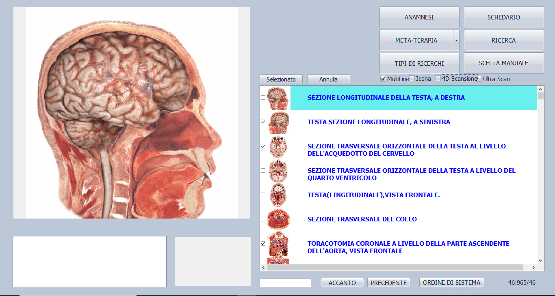
Task: Click the list's vertical scrollbar down arrow
Action: click(540, 261)
